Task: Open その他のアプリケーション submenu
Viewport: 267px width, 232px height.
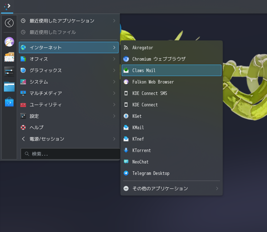Action: pos(172,188)
